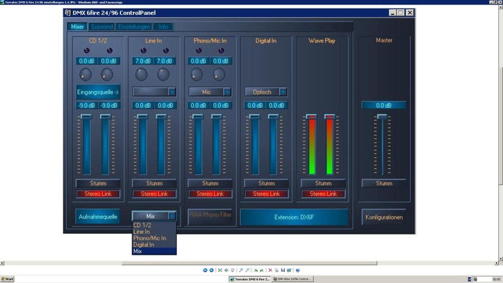The height and width of the screenshot is (283, 503).
Task: Click the left gain knob under CD 1/2
Action: [86, 74]
